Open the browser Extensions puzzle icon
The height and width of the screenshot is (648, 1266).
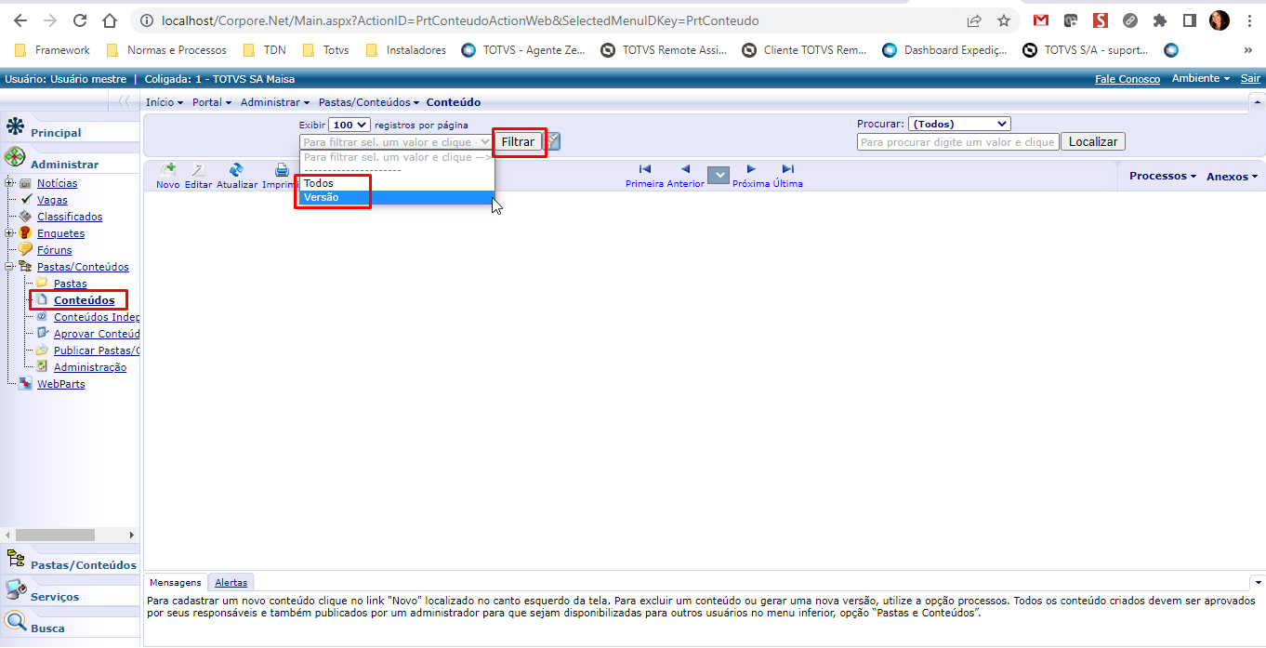(x=1159, y=20)
